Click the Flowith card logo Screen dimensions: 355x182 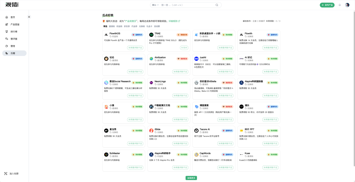[x=241, y=35]
